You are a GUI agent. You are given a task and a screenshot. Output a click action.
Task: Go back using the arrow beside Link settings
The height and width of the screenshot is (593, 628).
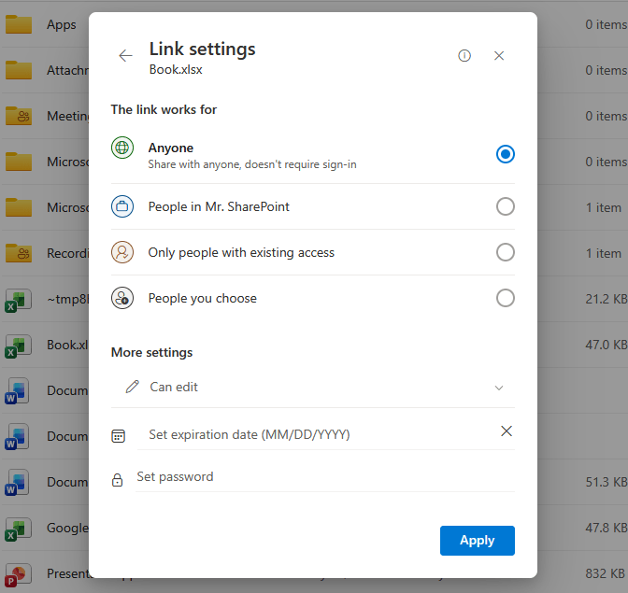click(x=125, y=56)
